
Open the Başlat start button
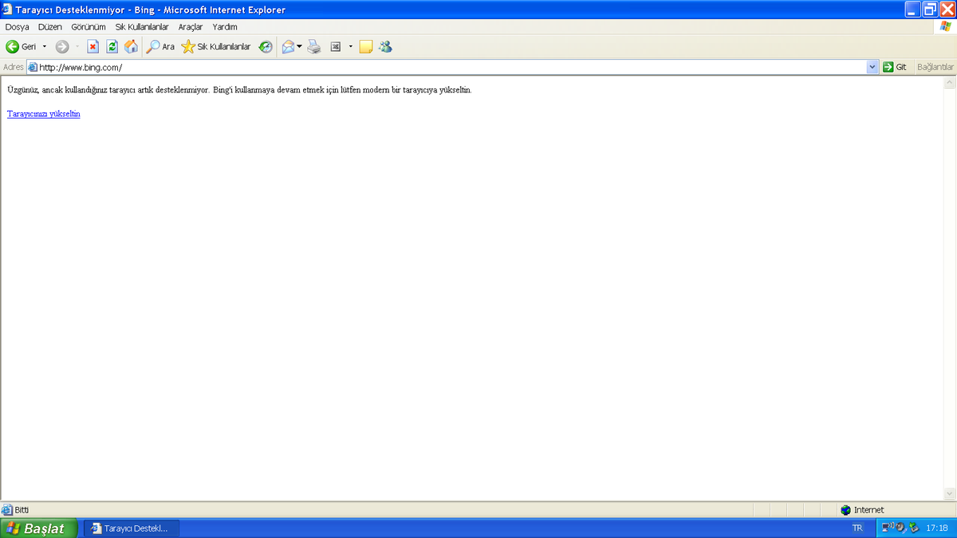click(38, 528)
